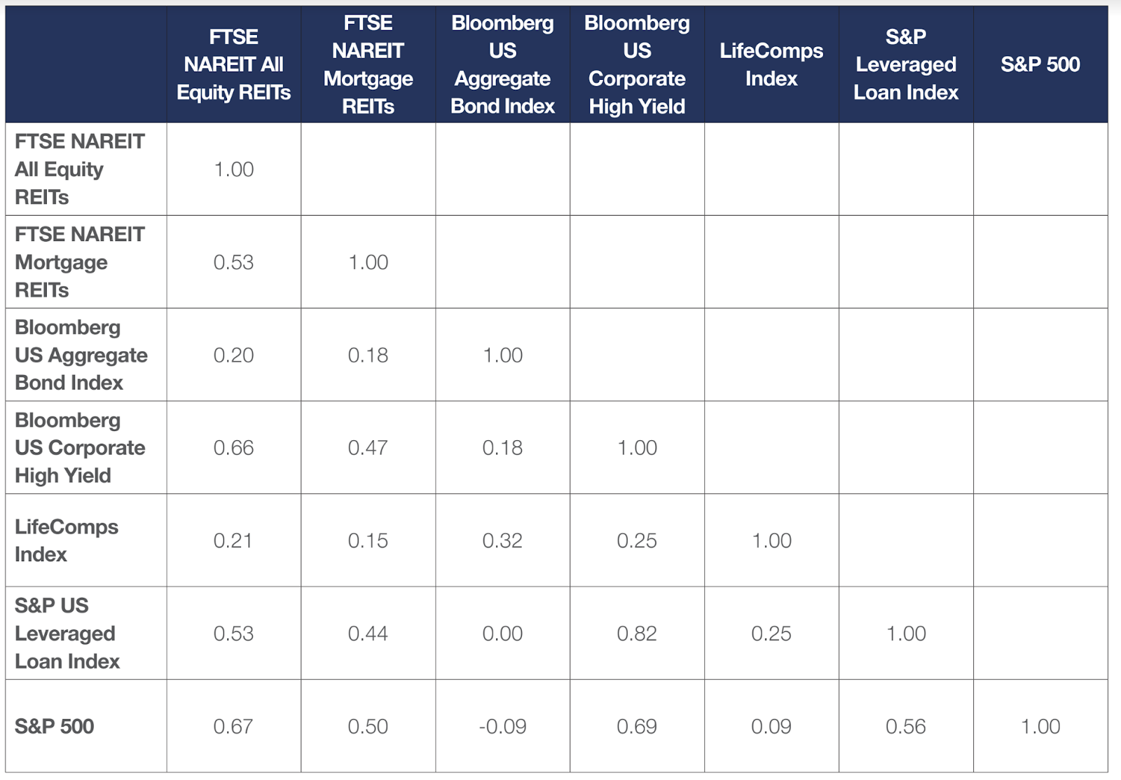Click the LifeComps Index row label
Viewport: 1121px width, 780px height.
pyautogui.click(x=67, y=540)
